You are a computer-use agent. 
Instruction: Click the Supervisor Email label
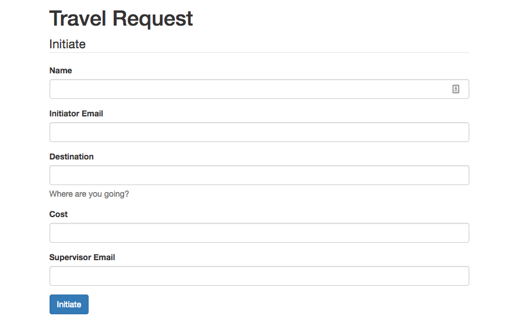point(82,257)
